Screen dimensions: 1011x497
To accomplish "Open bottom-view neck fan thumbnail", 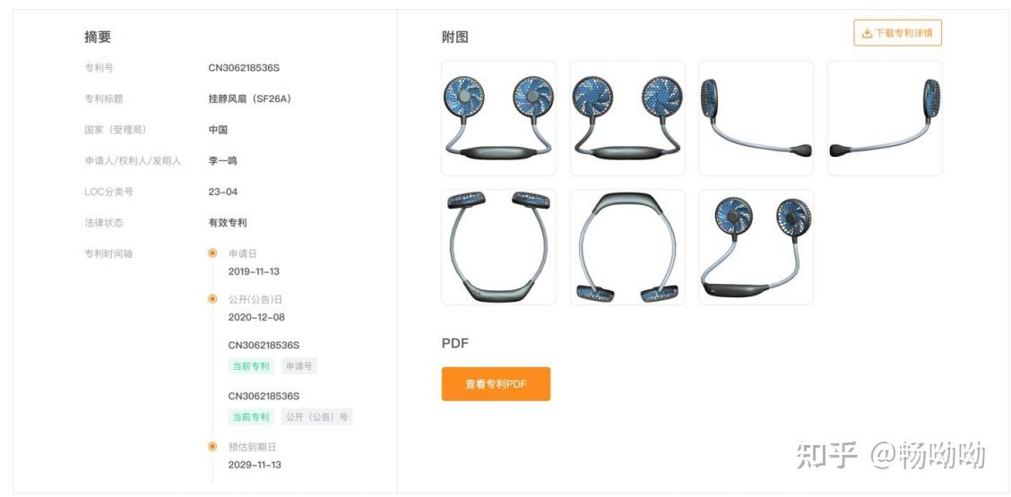I will (627, 247).
